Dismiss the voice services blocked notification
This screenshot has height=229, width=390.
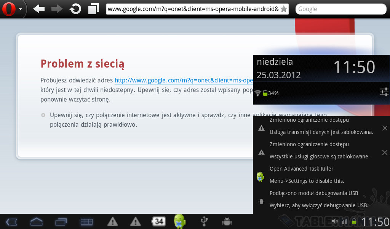click(x=384, y=153)
